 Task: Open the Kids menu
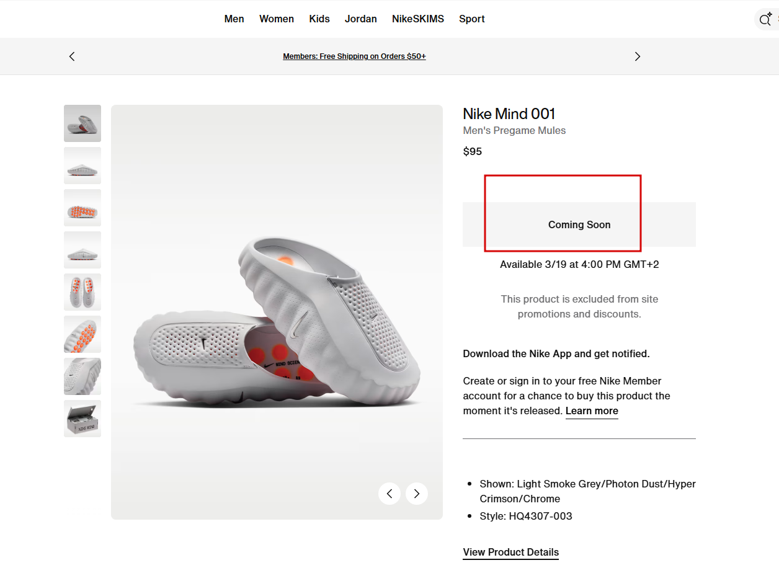pos(319,19)
